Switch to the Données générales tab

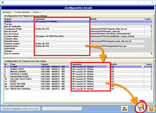point(22,12)
